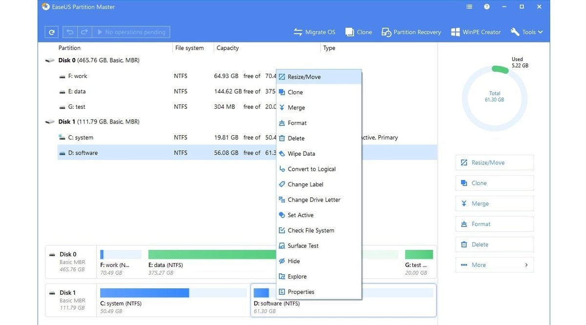Viewport: 586px width, 325px height.
Task: Click the undo arrow icon
Action: click(70, 32)
